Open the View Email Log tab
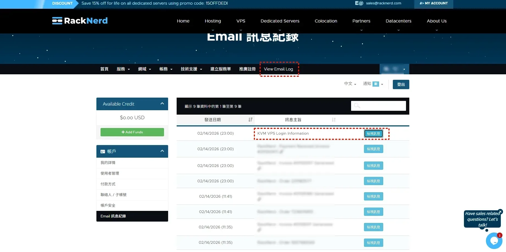Screen dimensions: 506x252 (278, 69)
